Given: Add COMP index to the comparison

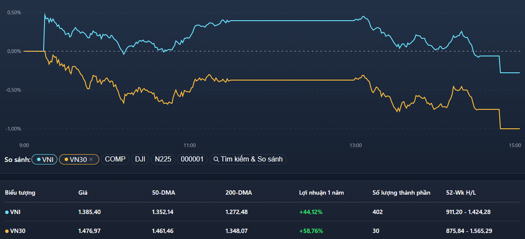Looking at the screenshot, I should [x=115, y=159].
